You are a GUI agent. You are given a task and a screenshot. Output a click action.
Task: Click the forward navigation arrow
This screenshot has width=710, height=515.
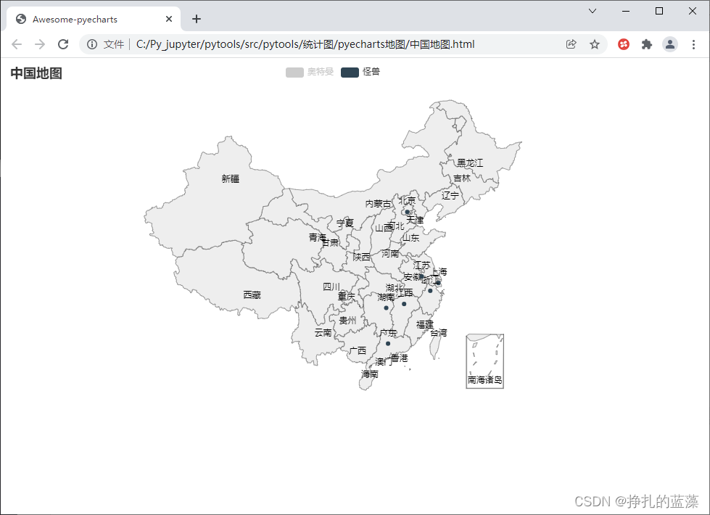click(40, 44)
